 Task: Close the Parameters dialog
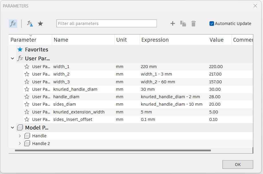[x=255, y=6]
